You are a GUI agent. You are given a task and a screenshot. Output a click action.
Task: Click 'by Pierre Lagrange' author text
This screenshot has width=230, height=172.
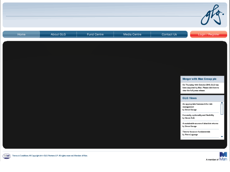point(190,134)
